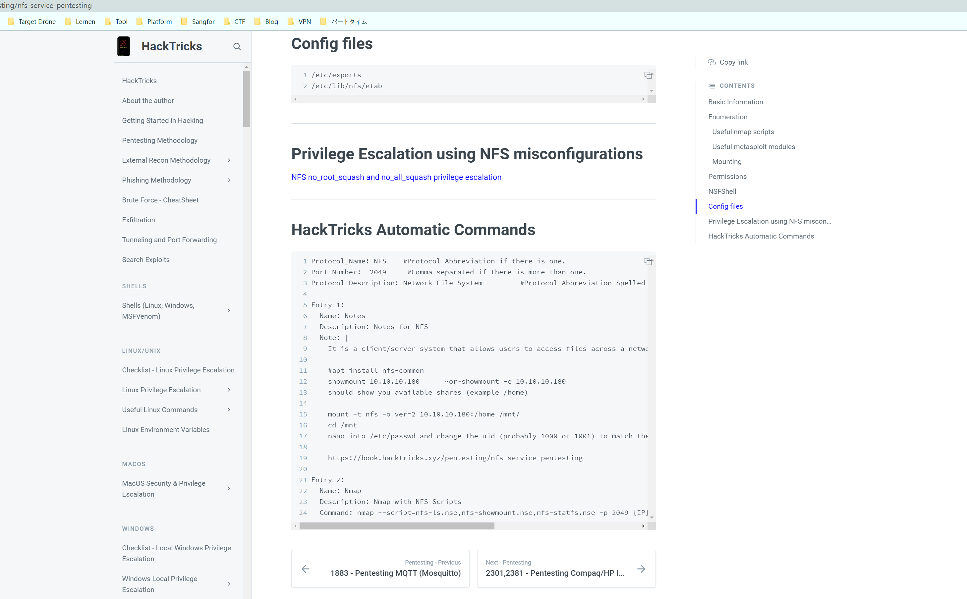Click sidebar scrollbar up arrow
Viewport: 967px width, 599px height.
tap(247, 67)
